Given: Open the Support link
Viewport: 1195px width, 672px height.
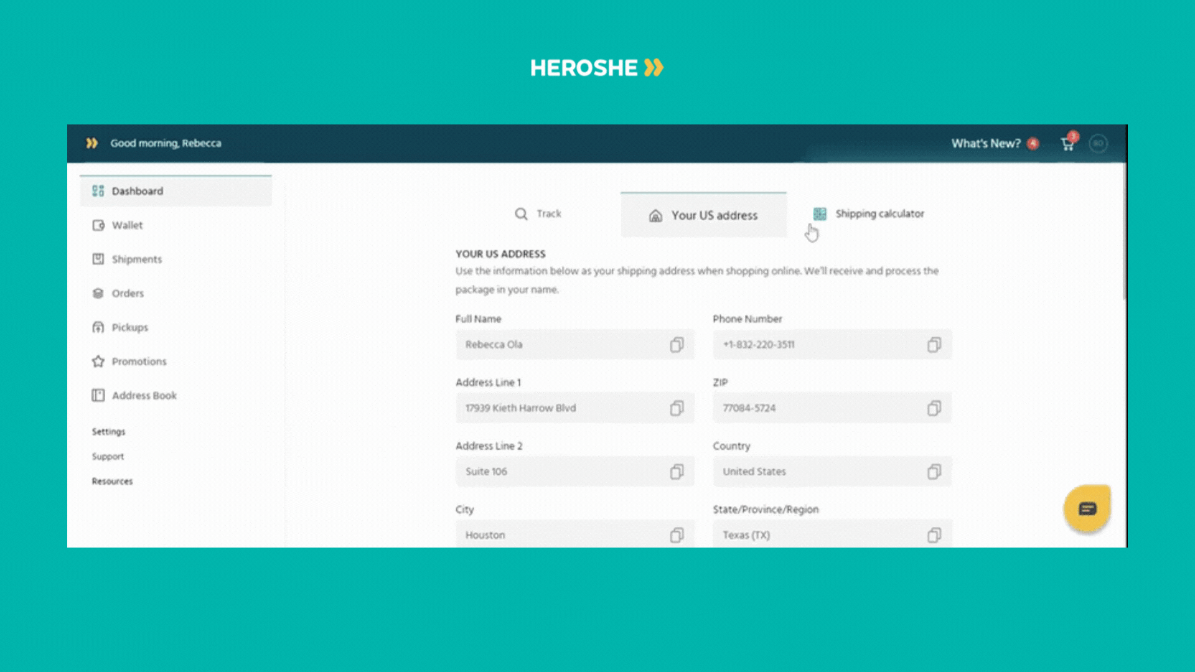Looking at the screenshot, I should pos(106,456).
